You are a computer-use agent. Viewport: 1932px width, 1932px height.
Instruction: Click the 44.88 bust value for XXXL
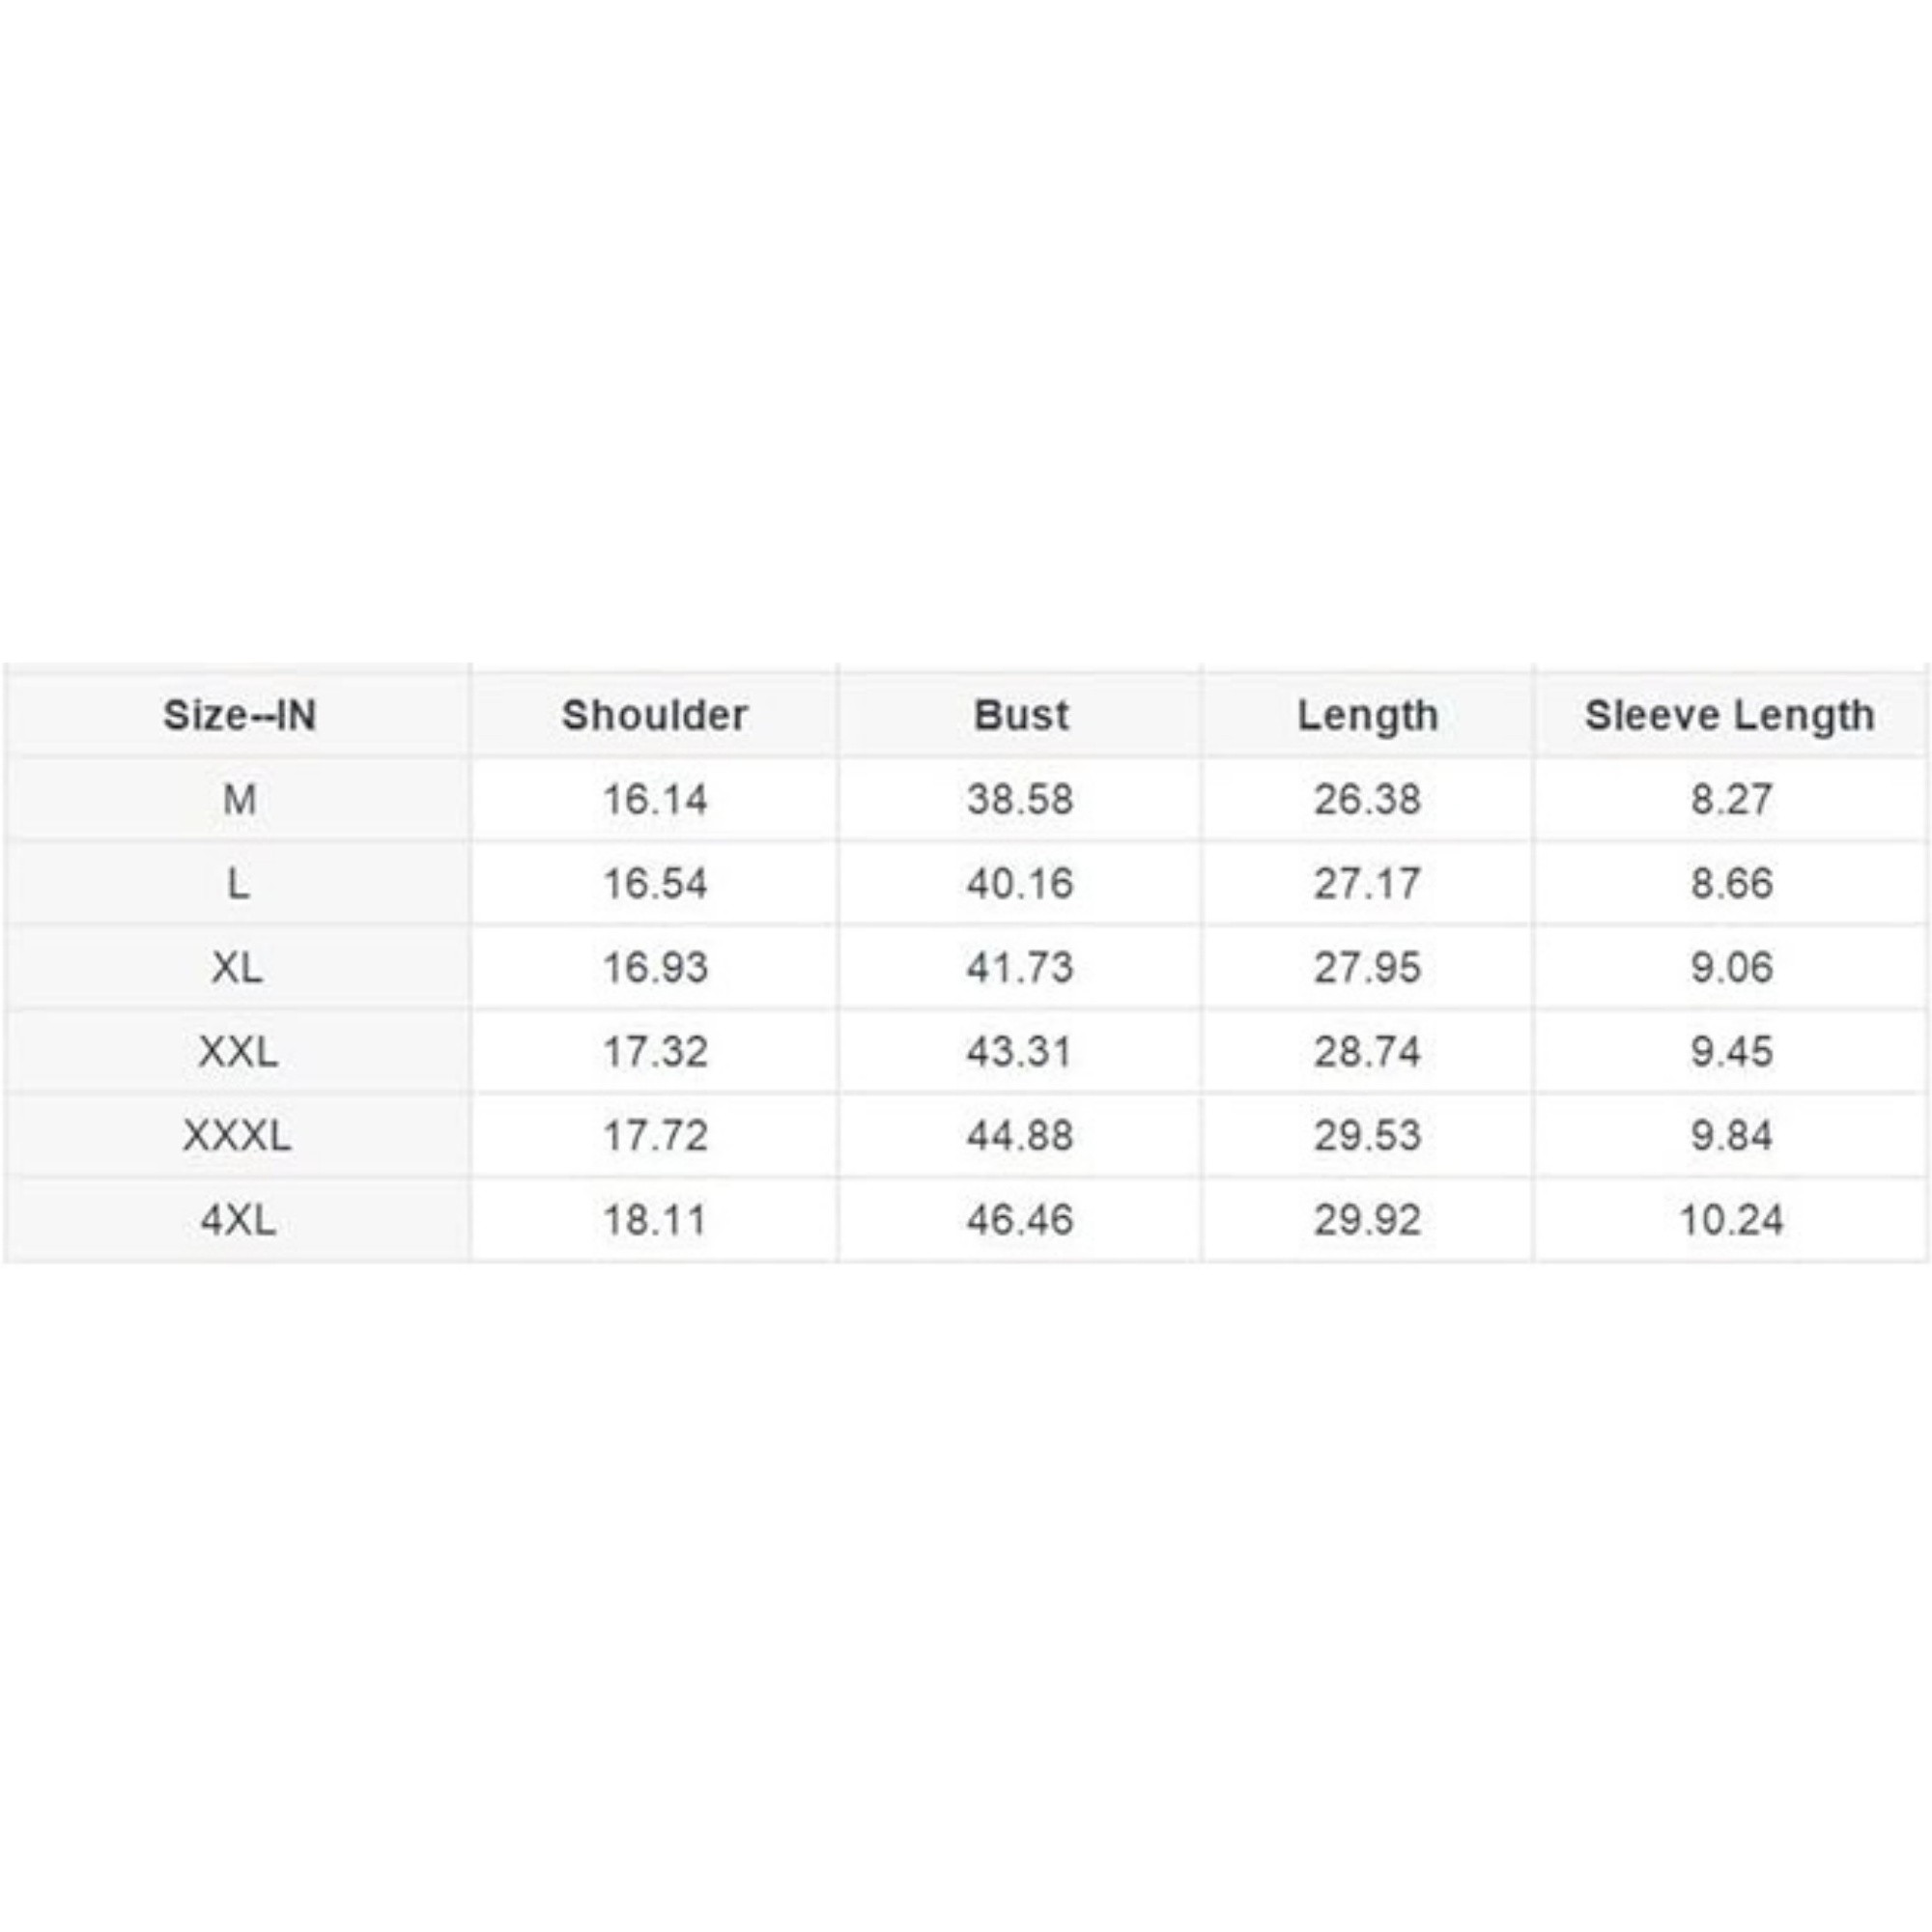click(x=1020, y=1135)
